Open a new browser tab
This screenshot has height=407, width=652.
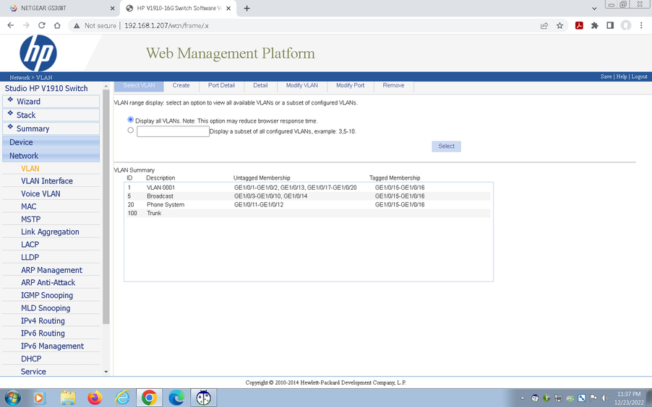pyautogui.click(x=246, y=9)
